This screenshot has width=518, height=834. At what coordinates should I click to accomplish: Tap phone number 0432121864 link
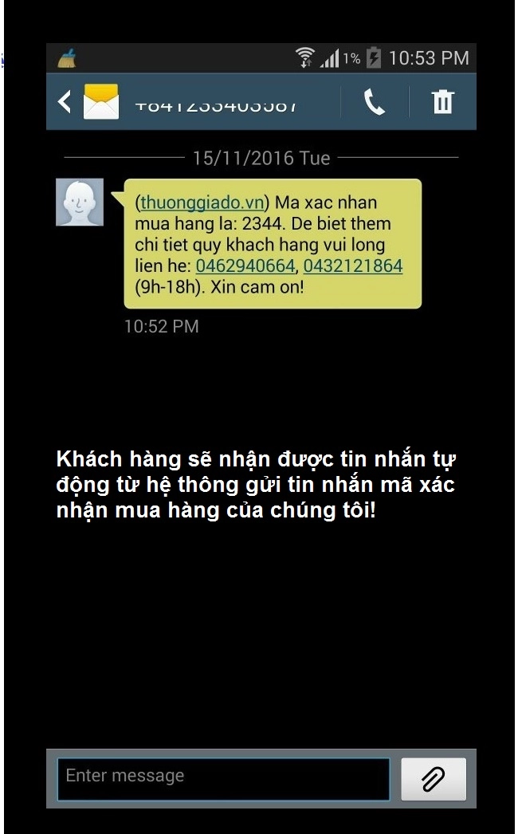353,266
